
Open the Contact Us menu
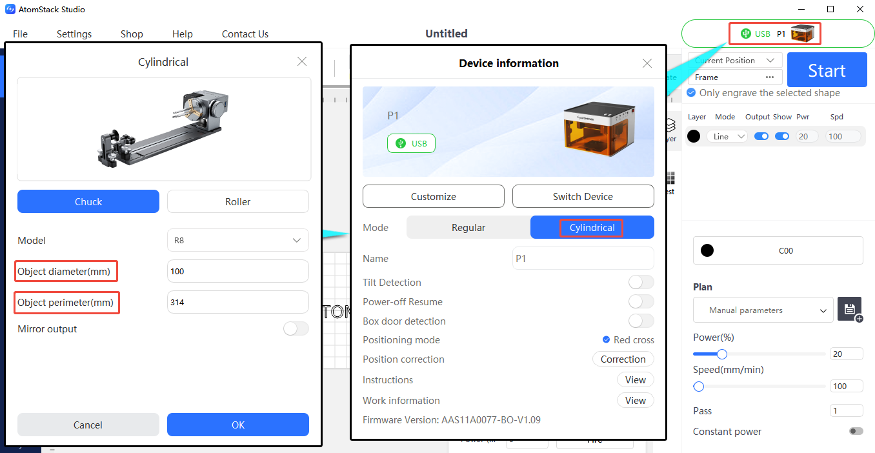(x=245, y=34)
